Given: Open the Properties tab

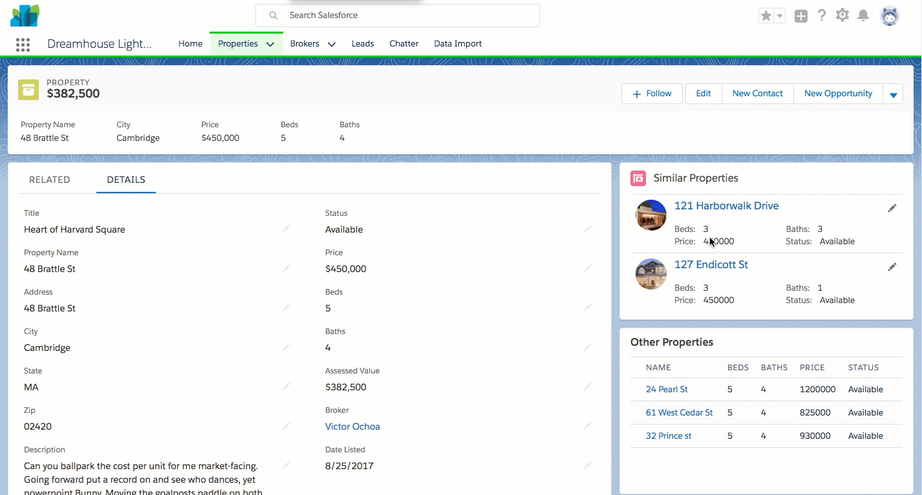Looking at the screenshot, I should point(238,43).
